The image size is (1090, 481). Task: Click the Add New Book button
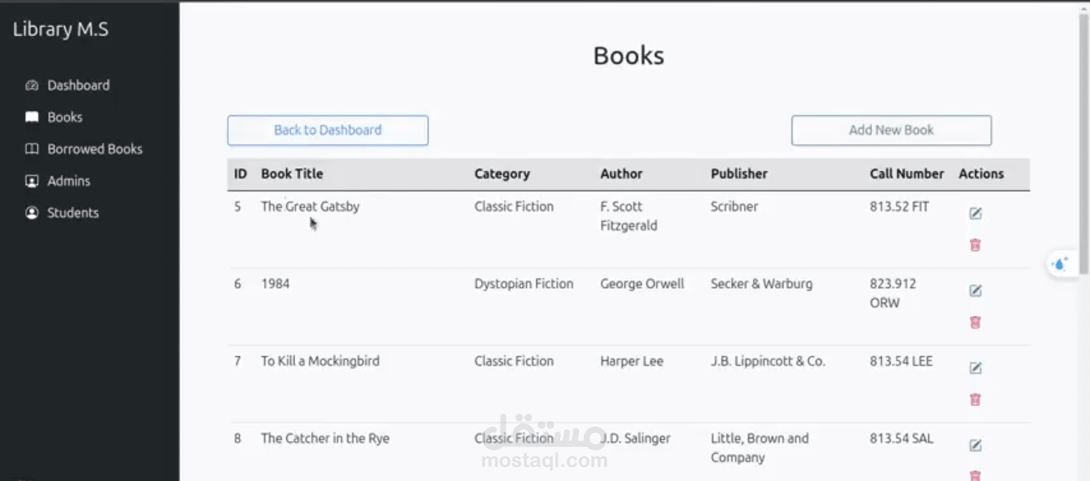pyautogui.click(x=891, y=130)
